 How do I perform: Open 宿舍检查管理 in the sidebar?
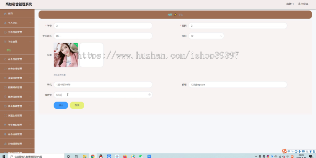[17, 134]
